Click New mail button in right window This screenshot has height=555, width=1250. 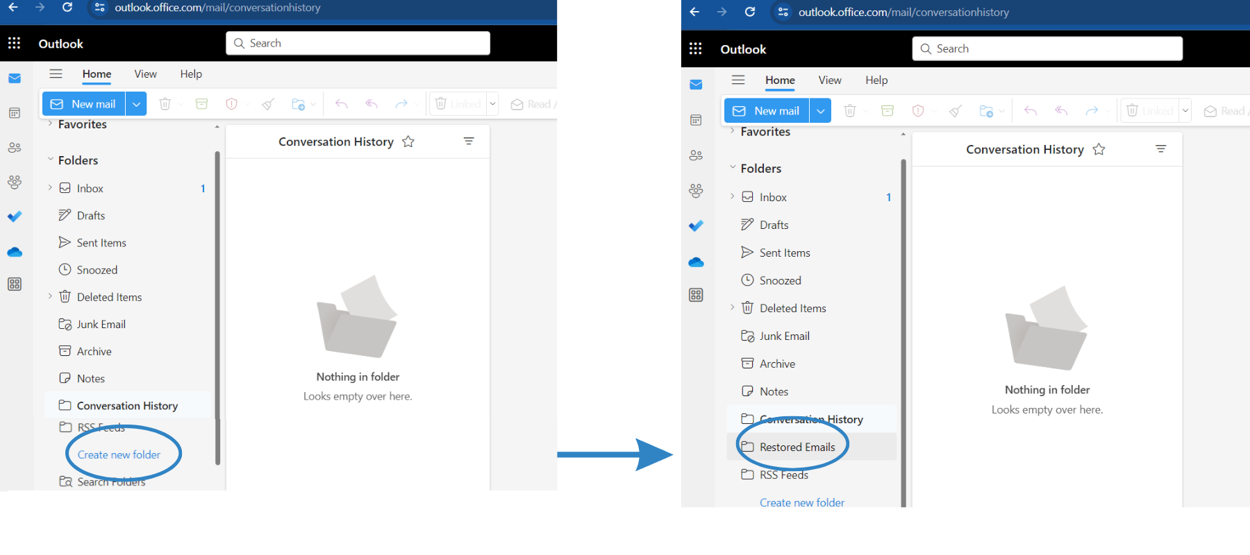coord(767,111)
